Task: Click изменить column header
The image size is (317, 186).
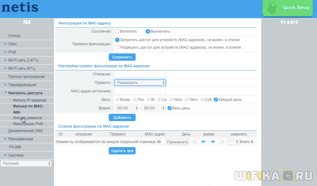Action: (239, 134)
